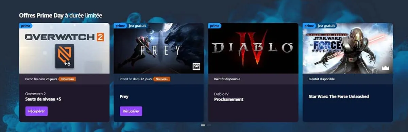Click the 'Prey' title text
The height and width of the screenshot is (132, 408).
124,96
